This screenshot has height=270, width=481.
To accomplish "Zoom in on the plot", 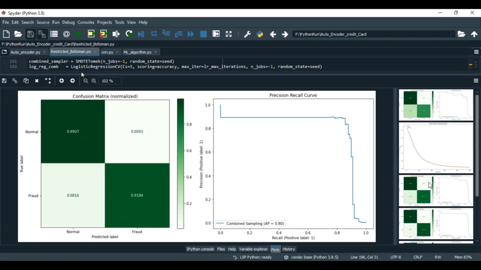I will pyautogui.click(x=94, y=81).
